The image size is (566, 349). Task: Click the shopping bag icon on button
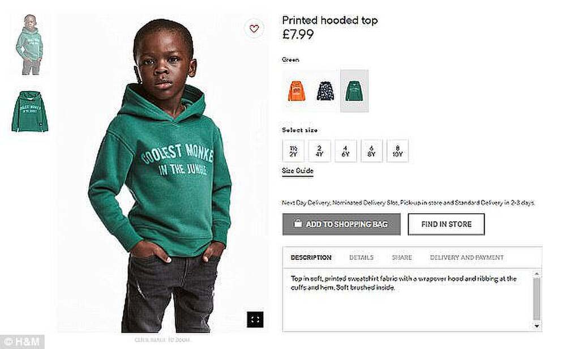pyautogui.click(x=297, y=224)
